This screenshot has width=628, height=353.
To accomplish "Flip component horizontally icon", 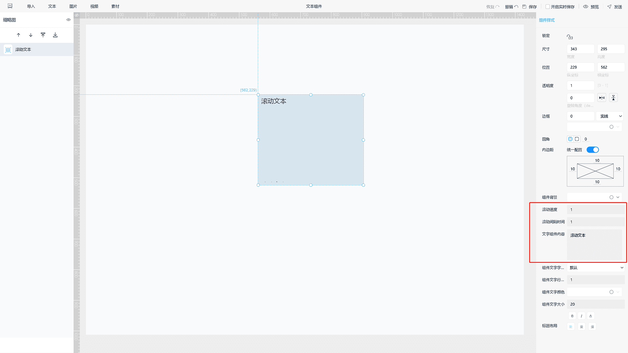I will pyautogui.click(x=602, y=98).
